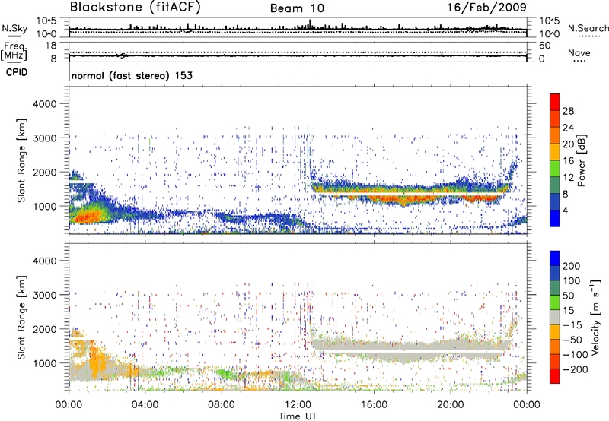Screen dimensions: 609x421
Task: Click the "Time UT" axis title
Action: tap(298, 416)
